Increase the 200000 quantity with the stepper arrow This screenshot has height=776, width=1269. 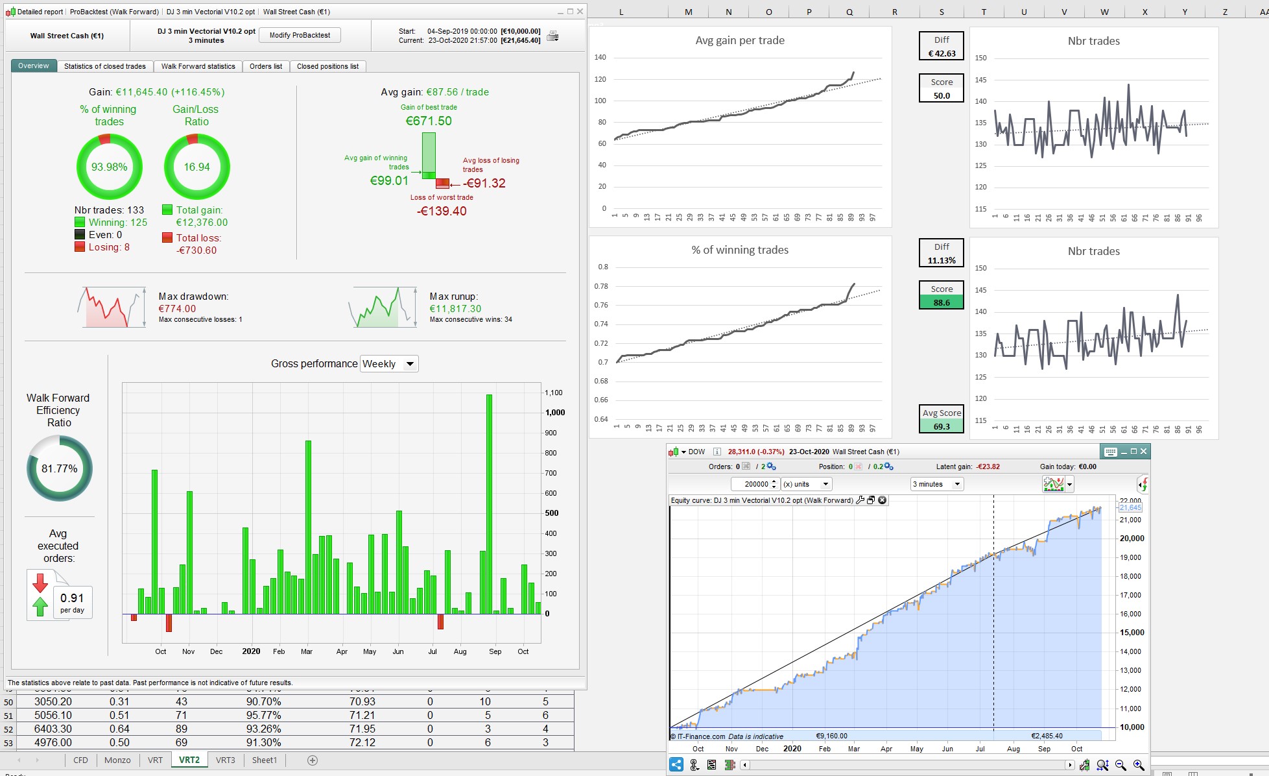pos(774,481)
